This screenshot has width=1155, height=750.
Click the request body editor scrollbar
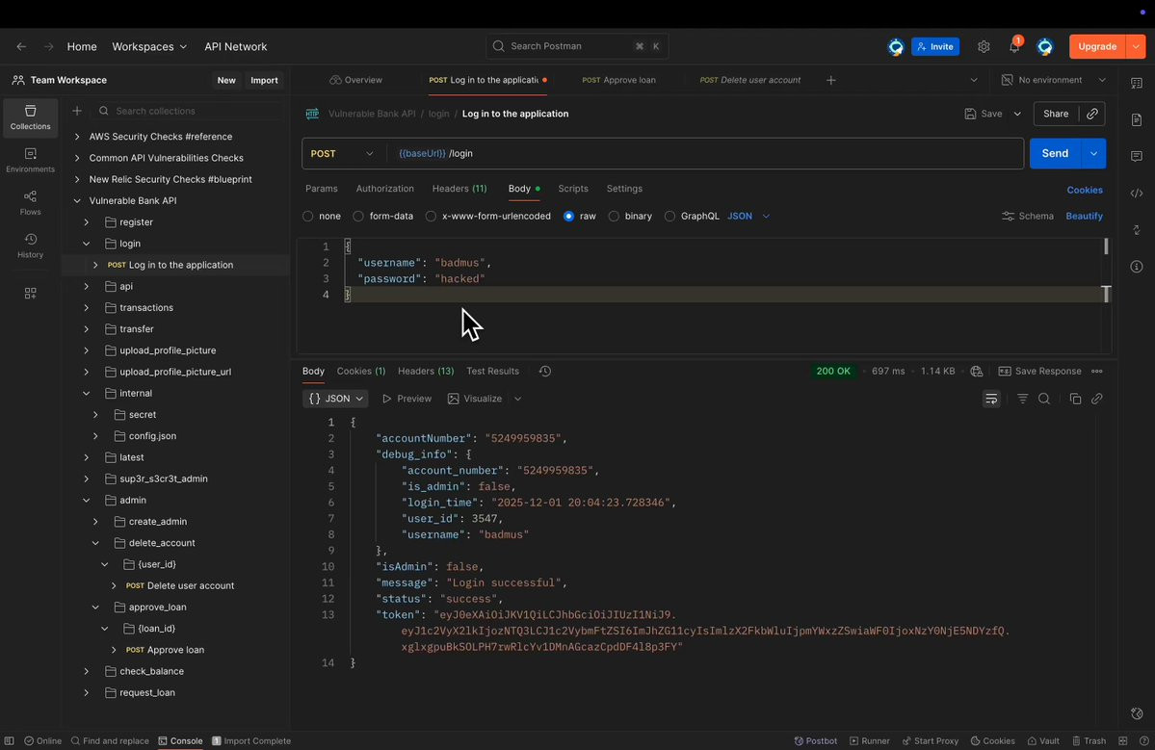coord(1106,246)
